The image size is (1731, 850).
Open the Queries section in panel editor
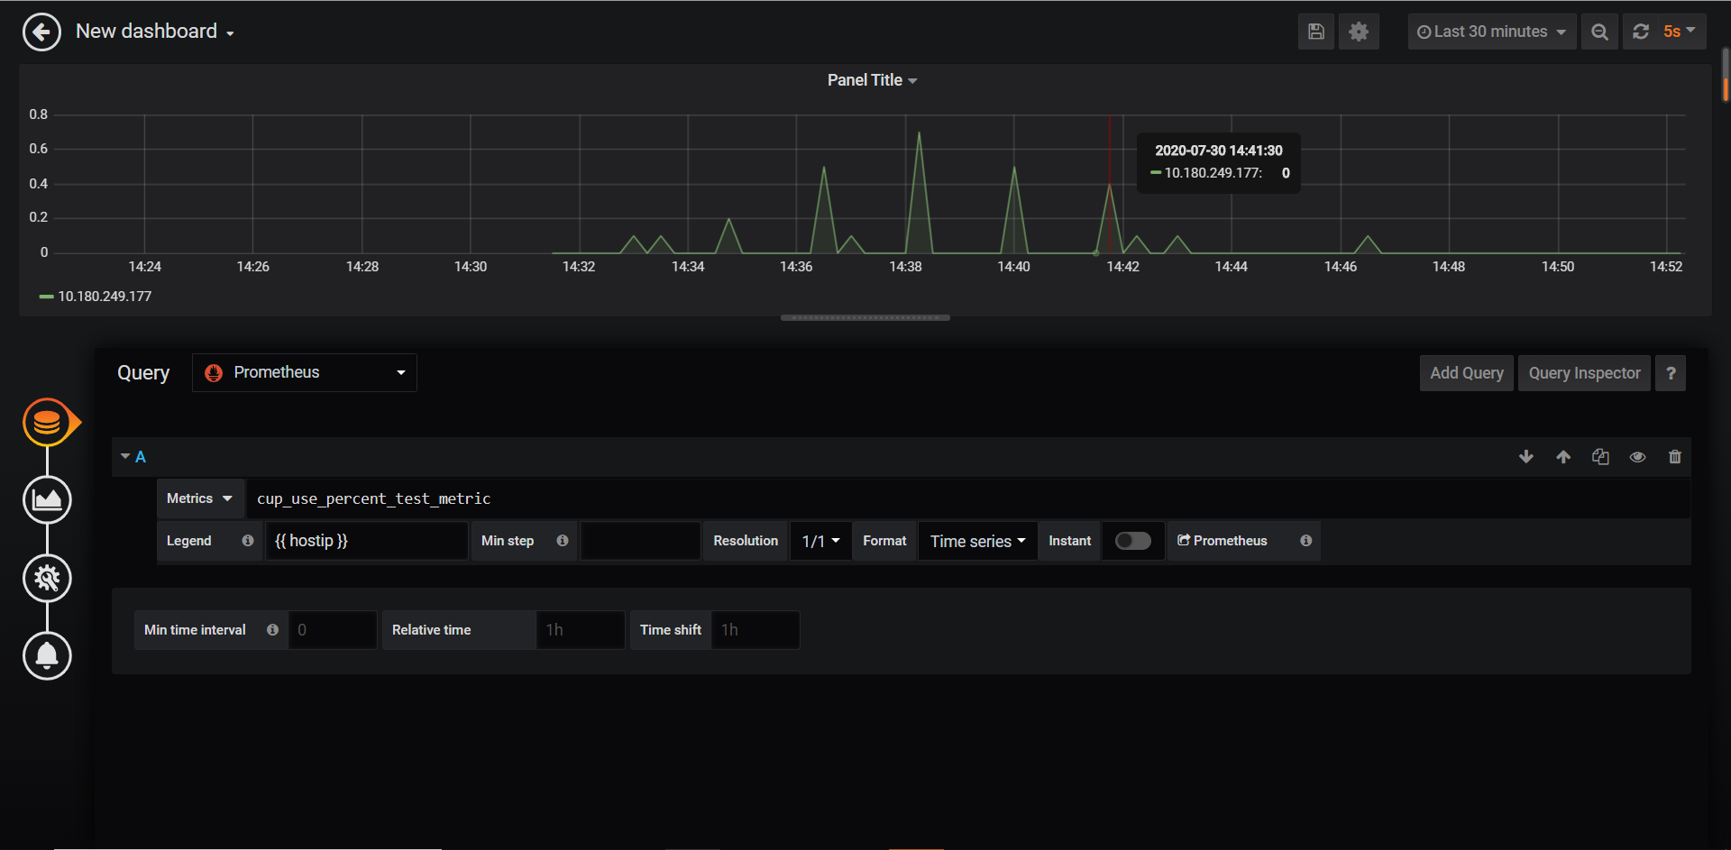(47, 421)
